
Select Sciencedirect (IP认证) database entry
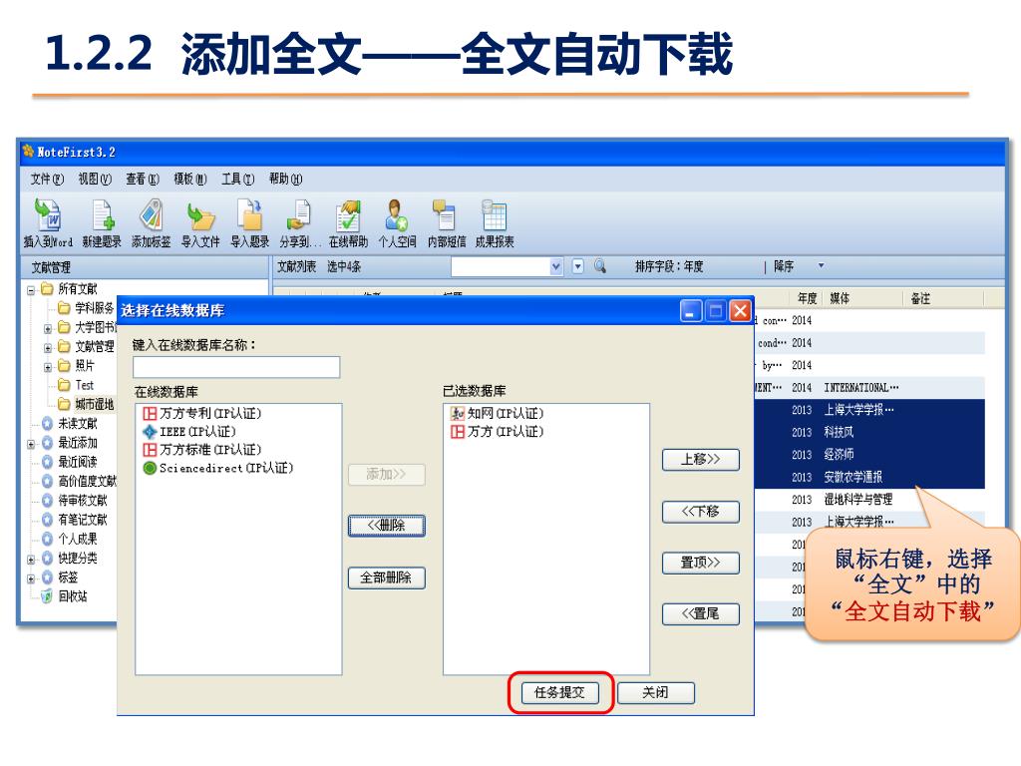coord(218,468)
